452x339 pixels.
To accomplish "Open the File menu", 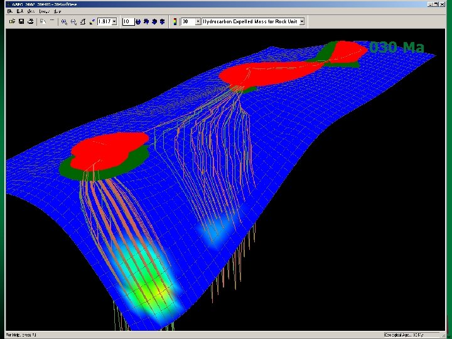I will pyautogui.click(x=10, y=11).
